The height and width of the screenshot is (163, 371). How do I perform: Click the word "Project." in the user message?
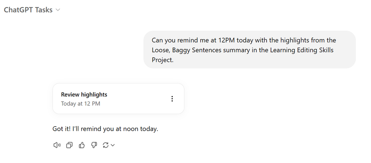point(163,60)
